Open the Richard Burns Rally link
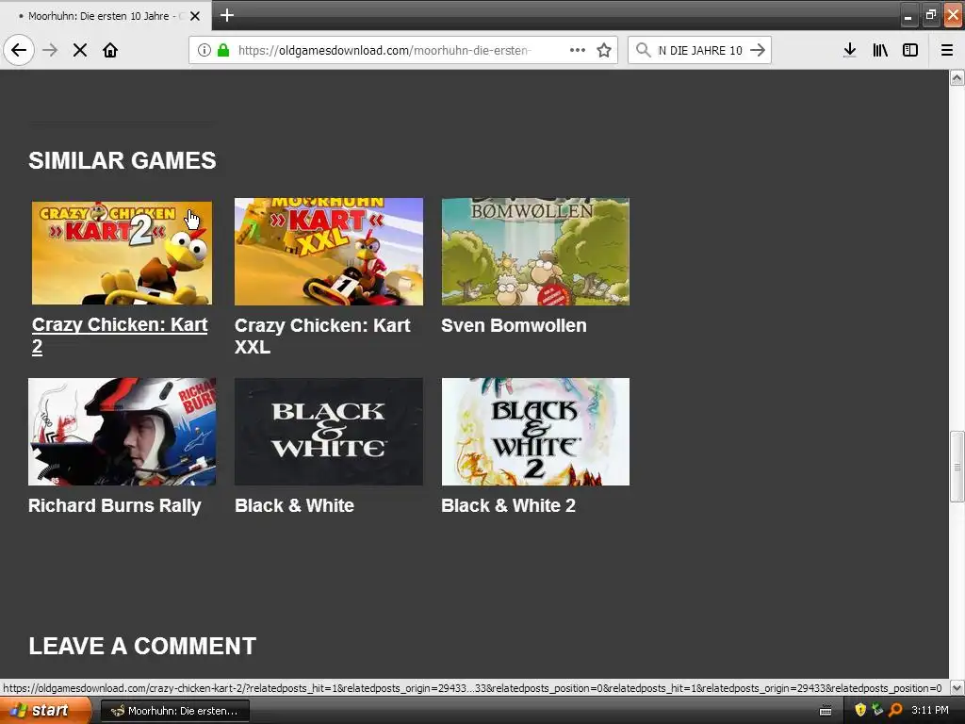 (x=114, y=505)
